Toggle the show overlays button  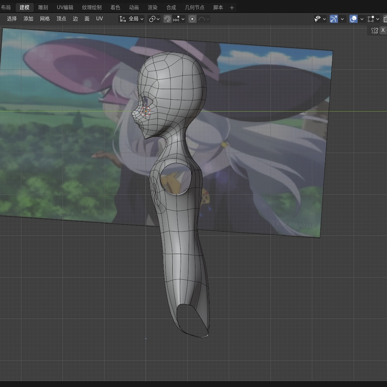(x=353, y=19)
